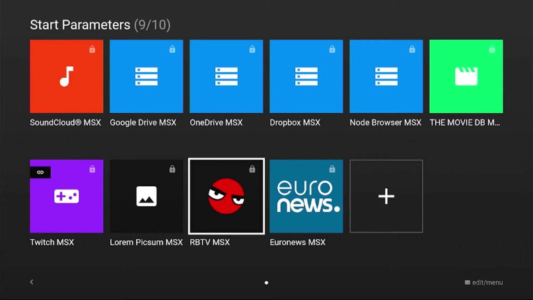Image resolution: width=533 pixels, height=300 pixels.
Task: Click the Google Drive MSX label
Action: coord(143,122)
